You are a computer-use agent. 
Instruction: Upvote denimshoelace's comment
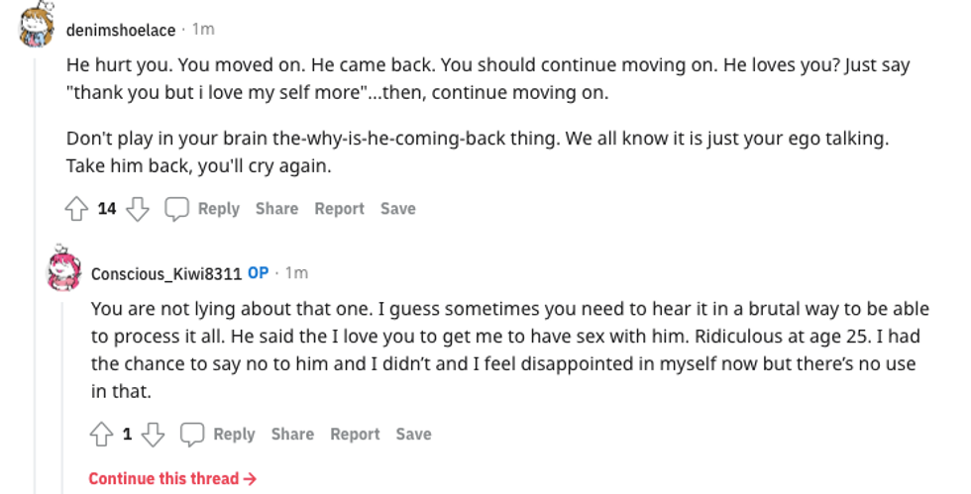coord(77,209)
